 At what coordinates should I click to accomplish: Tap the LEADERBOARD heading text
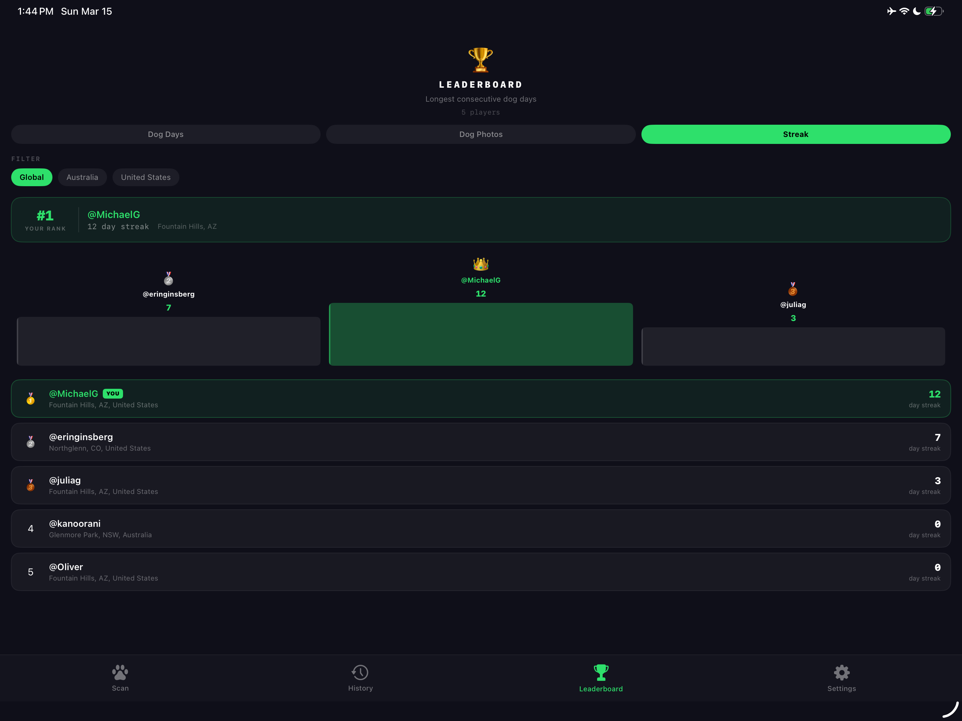click(481, 85)
